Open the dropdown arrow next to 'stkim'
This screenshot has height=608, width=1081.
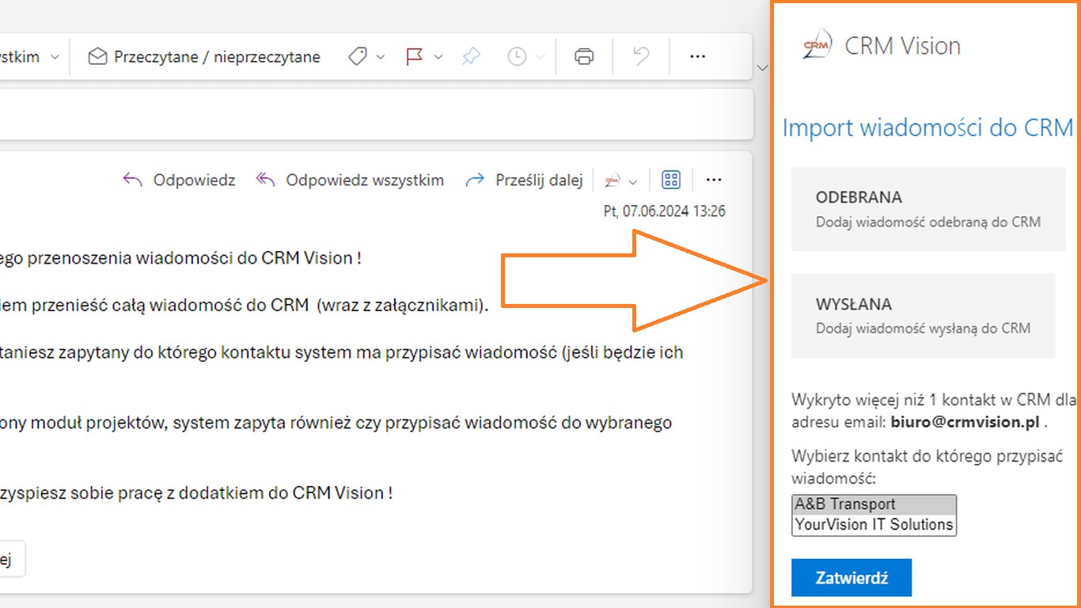point(55,57)
